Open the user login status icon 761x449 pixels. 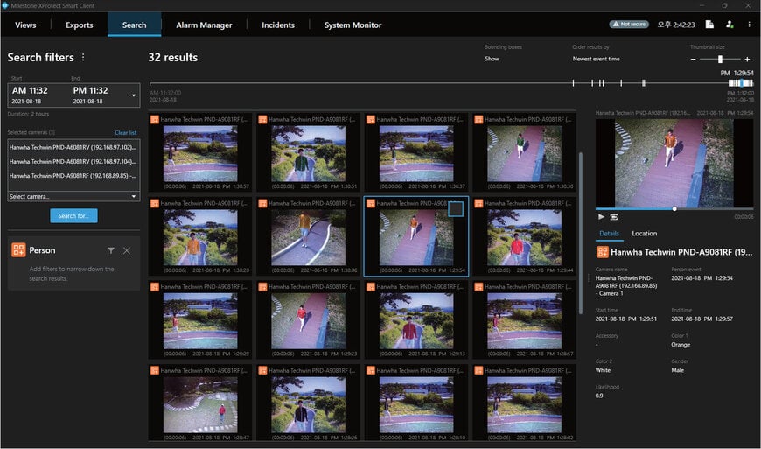(729, 25)
